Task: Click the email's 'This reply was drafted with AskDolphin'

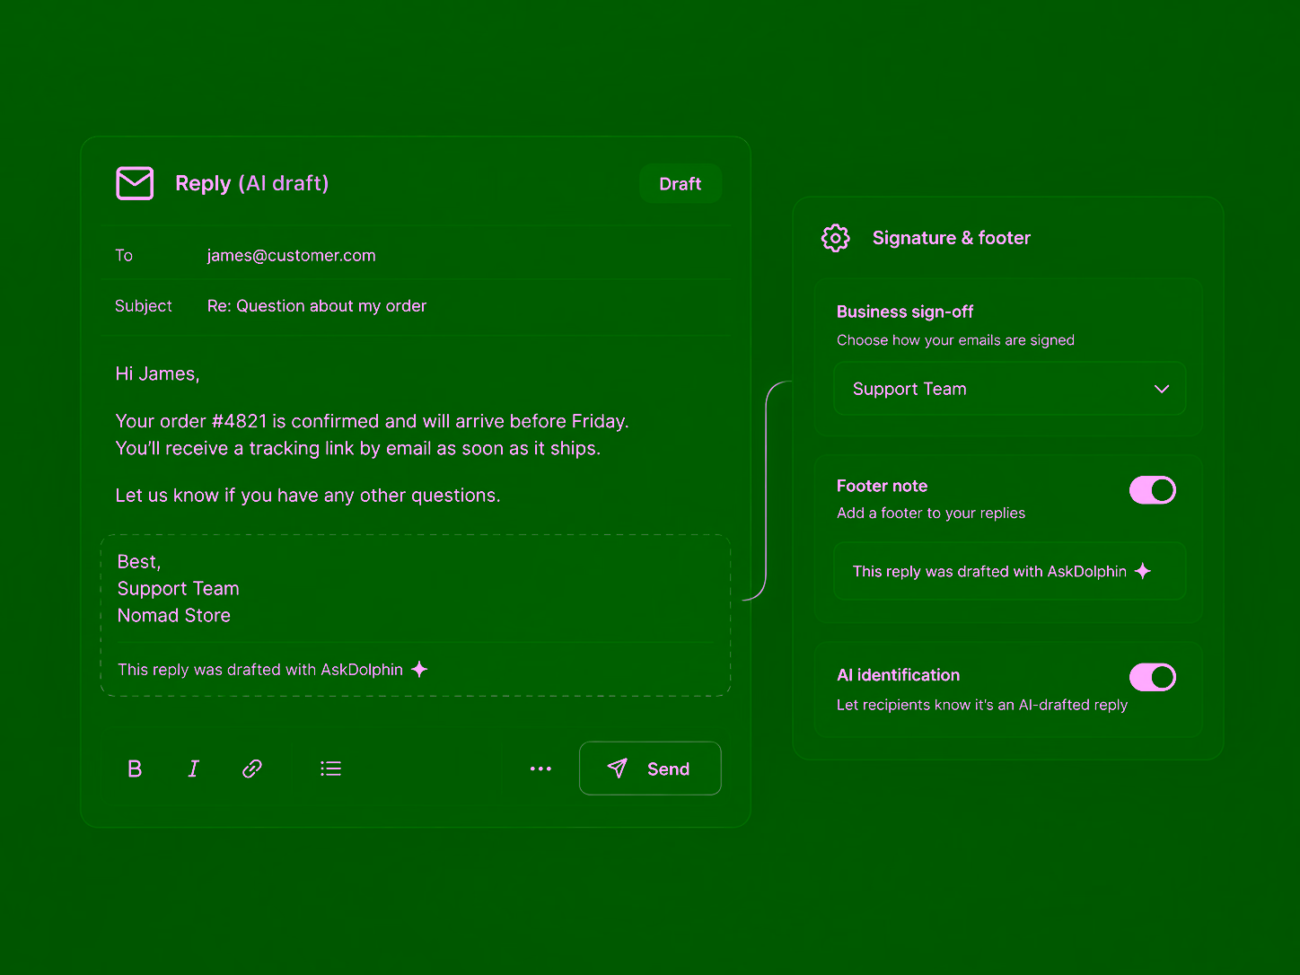Action: 260,670
